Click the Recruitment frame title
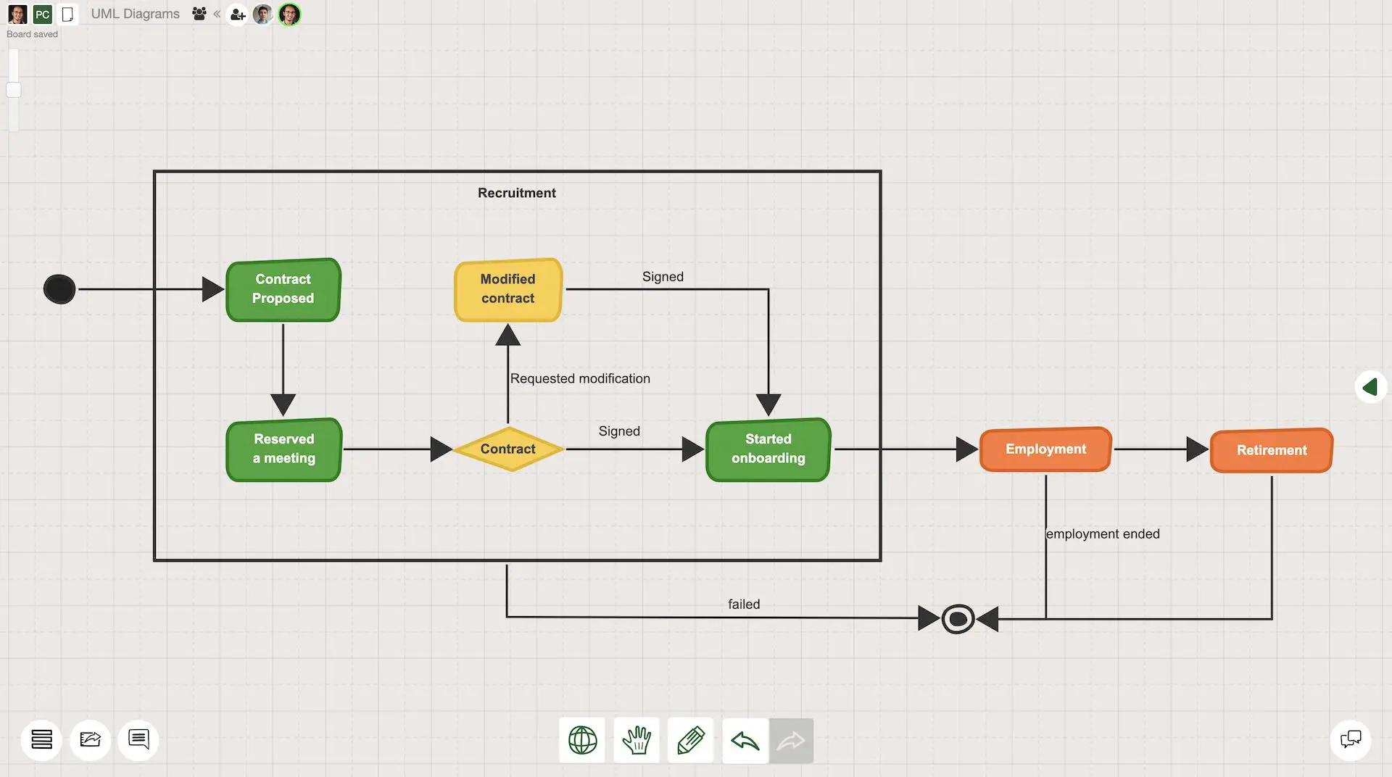 (x=517, y=193)
